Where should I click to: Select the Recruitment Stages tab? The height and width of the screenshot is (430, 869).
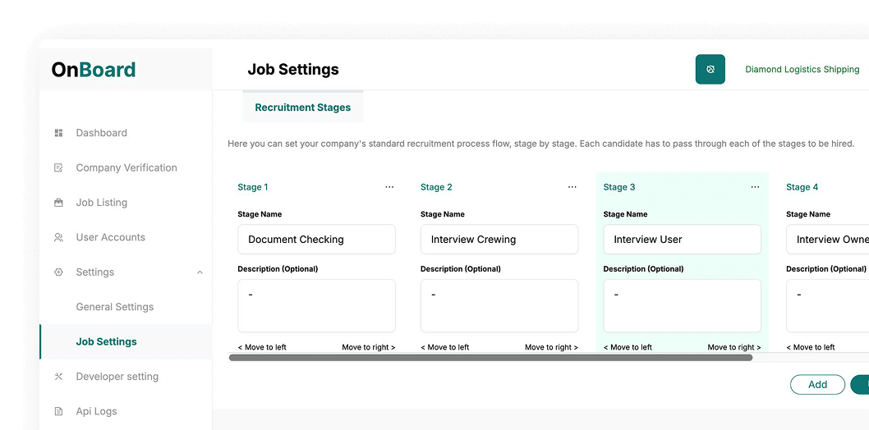click(x=302, y=107)
